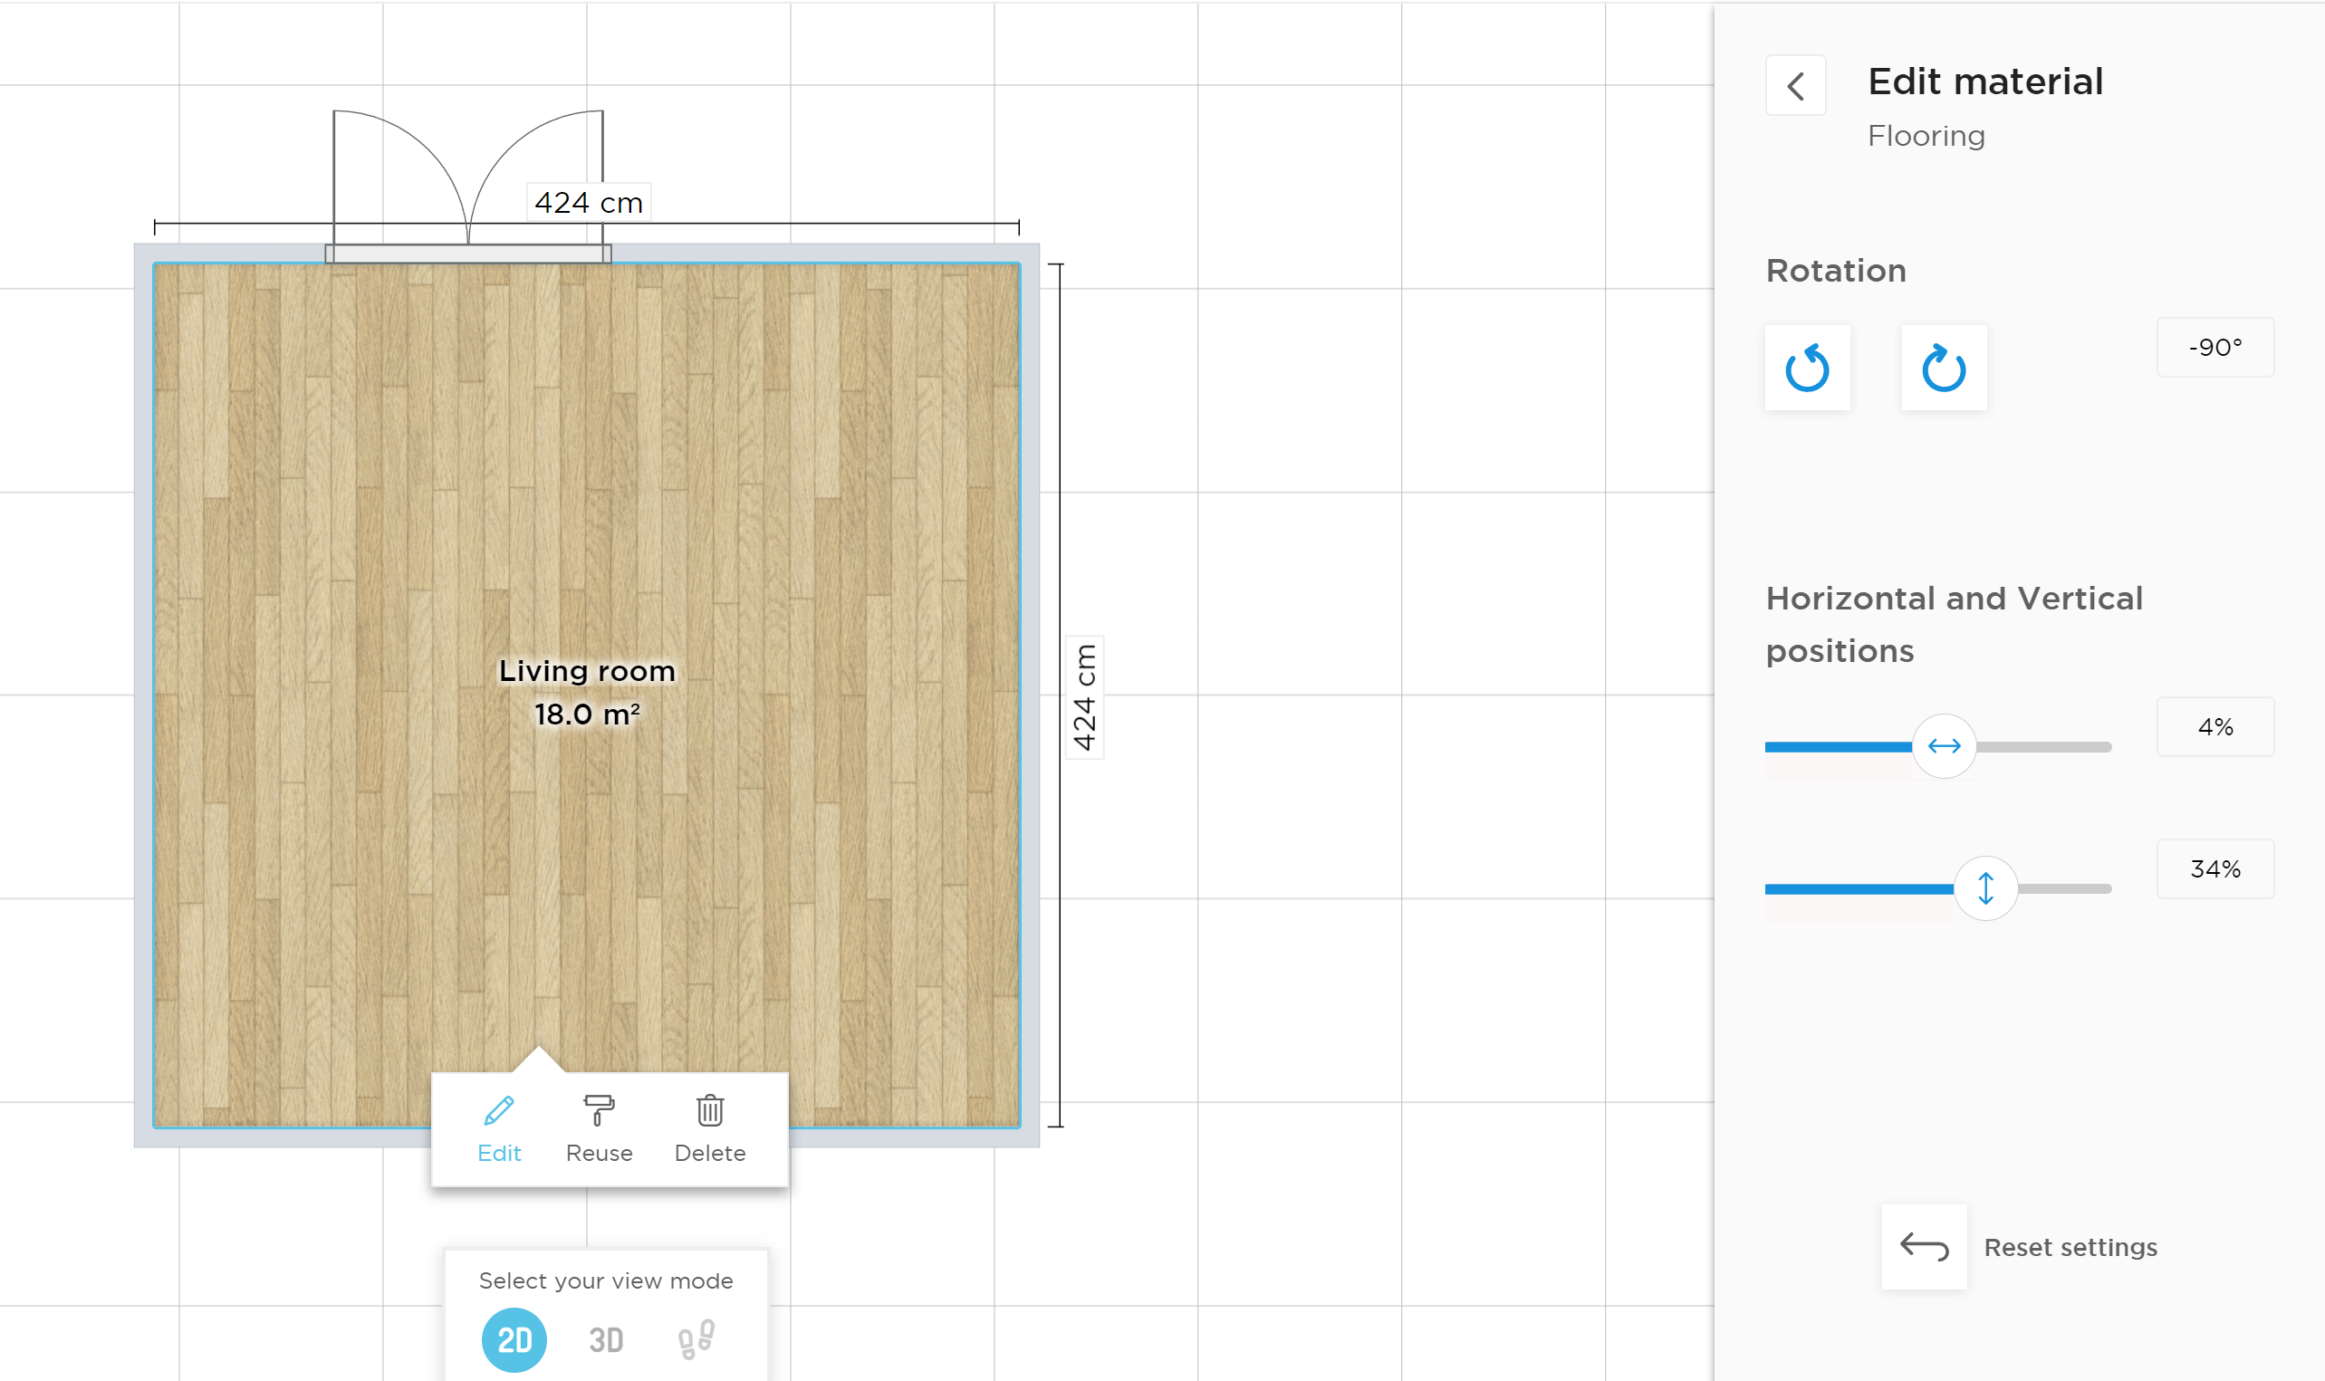Screen dimensions: 2325x1381
Task: Select the Edit pencil icon for the room
Action: (x=499, y=1109)
